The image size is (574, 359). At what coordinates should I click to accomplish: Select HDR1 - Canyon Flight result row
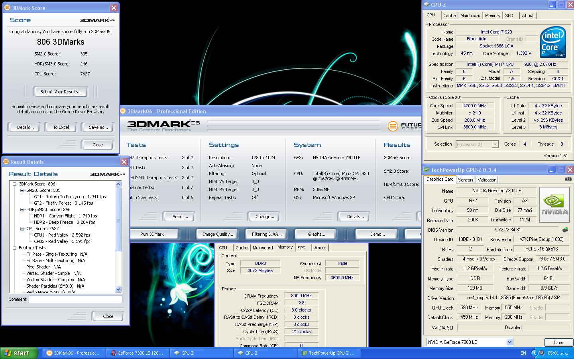(65, 216)
